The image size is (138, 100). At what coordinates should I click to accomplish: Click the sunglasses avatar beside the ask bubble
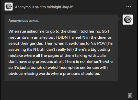128,20
